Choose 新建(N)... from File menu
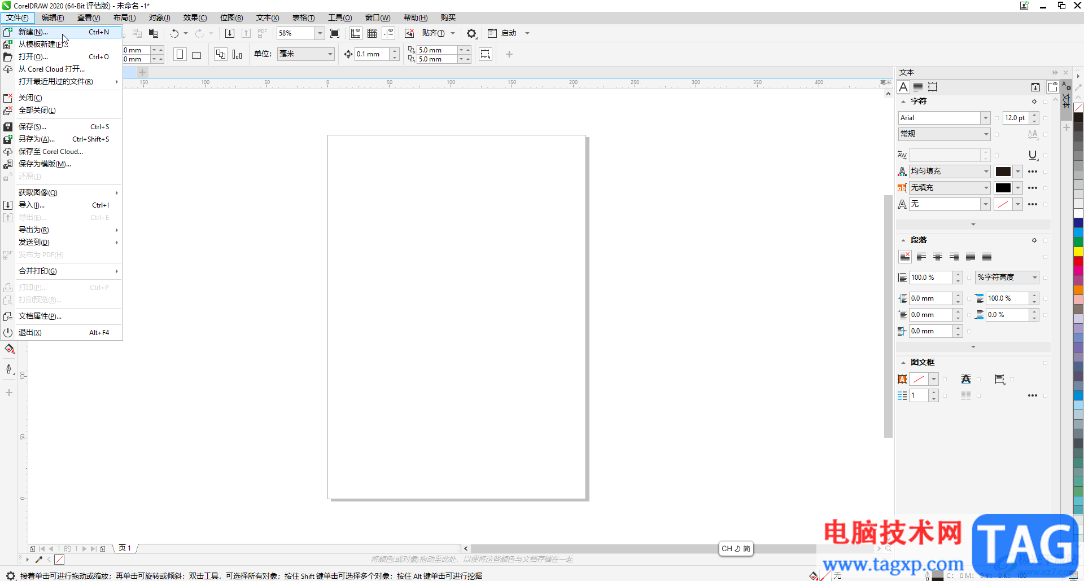1084x581 pixels. tap(62, 32)
